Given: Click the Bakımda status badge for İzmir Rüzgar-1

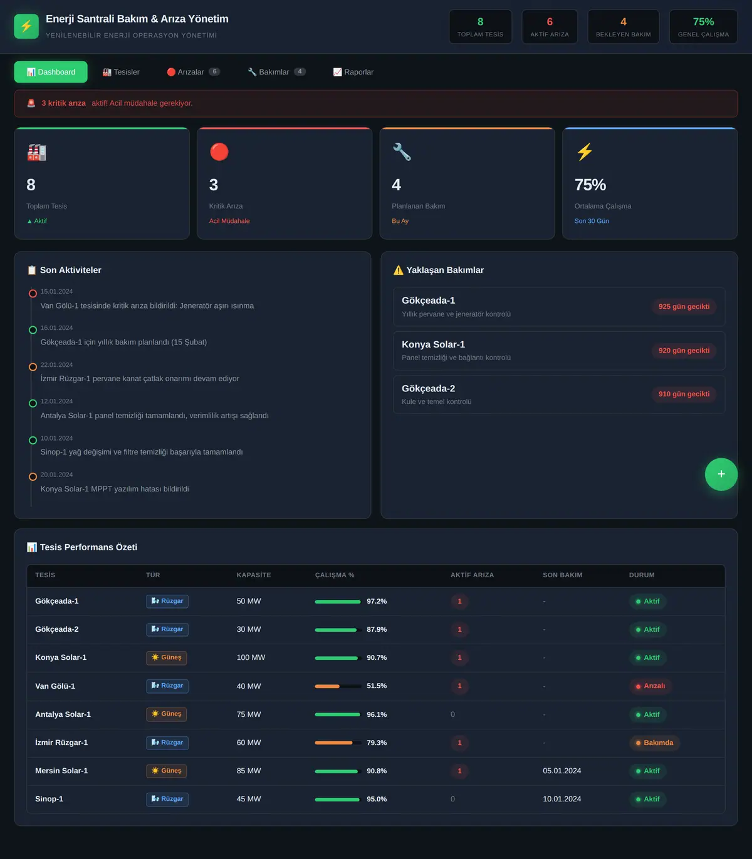Looking at the screenshot, I should tap(654, 743).
